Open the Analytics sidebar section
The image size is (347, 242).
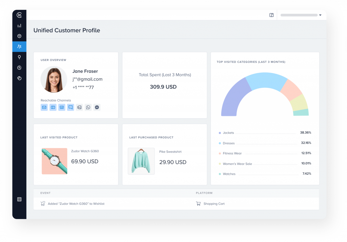click(x=19, y=25)
